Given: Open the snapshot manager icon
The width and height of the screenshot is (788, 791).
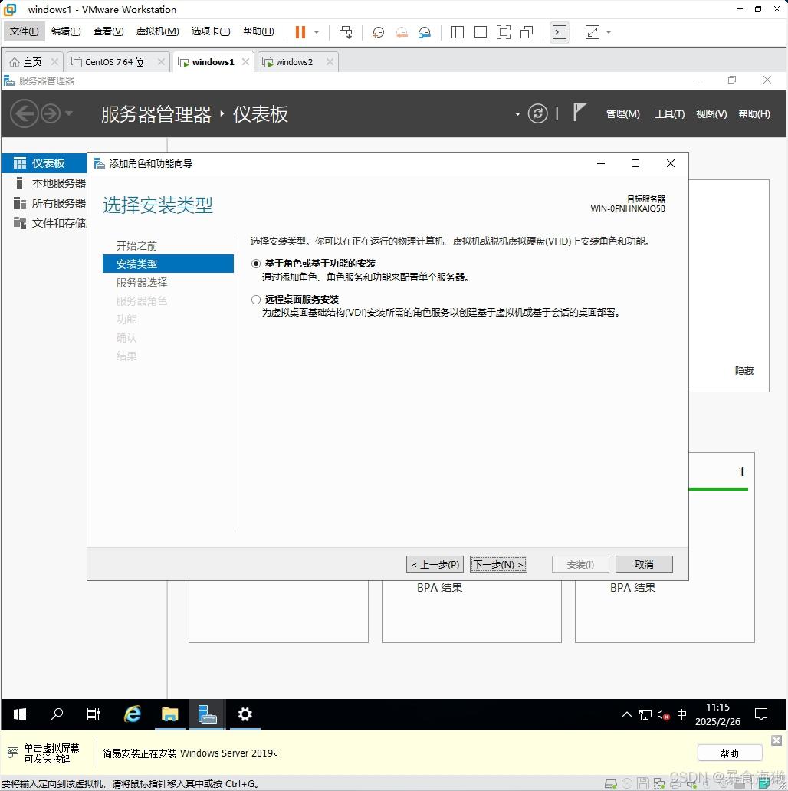Looking at the screenshot, I should [x=425, y=32].
